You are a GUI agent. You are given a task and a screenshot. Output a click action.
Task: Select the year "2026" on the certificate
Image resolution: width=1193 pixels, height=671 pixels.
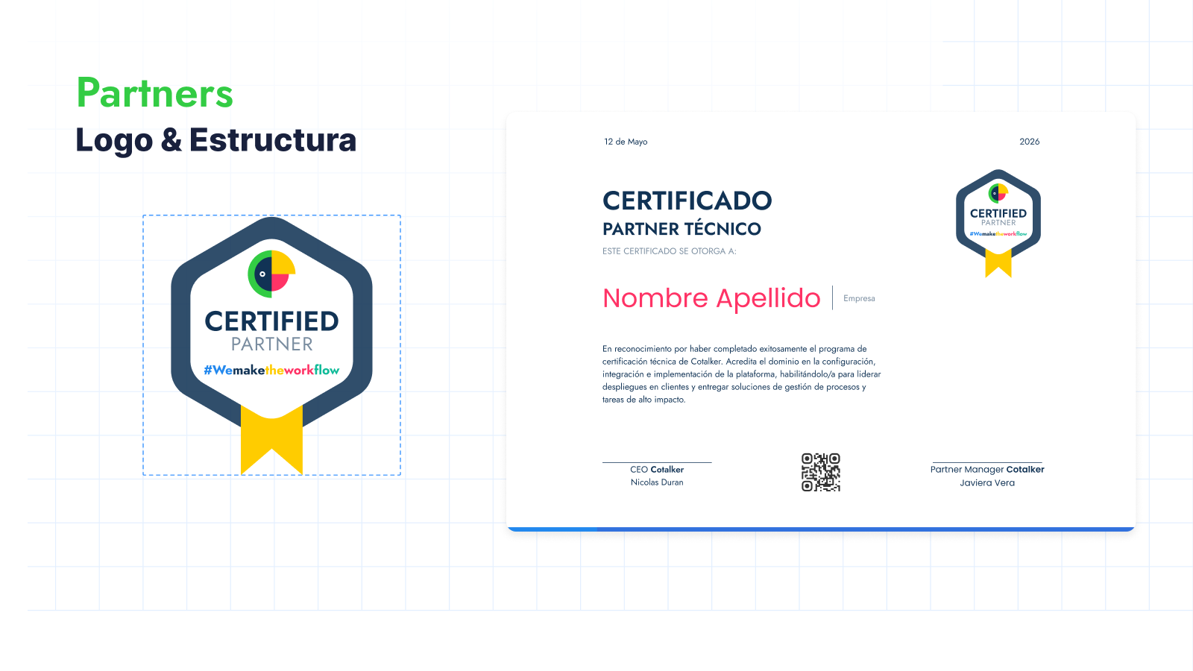pos(1030,142)
